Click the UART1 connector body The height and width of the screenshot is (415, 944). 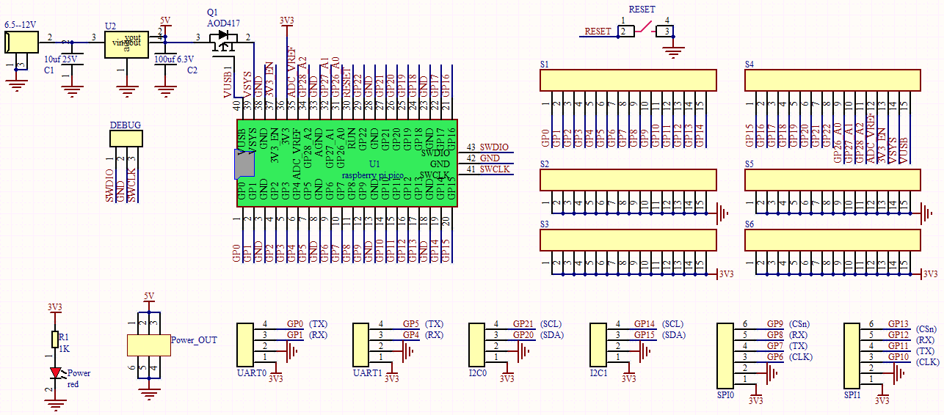(361, 344)
